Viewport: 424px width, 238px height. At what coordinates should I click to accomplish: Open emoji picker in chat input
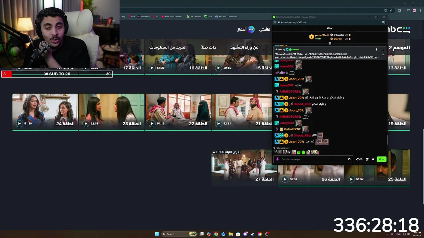tap(349, 159)
